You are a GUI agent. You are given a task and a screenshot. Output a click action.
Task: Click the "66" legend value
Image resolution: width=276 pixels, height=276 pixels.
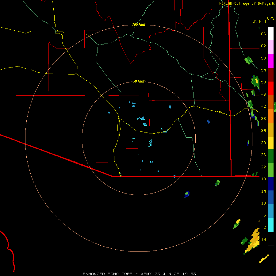coord(263,34)
